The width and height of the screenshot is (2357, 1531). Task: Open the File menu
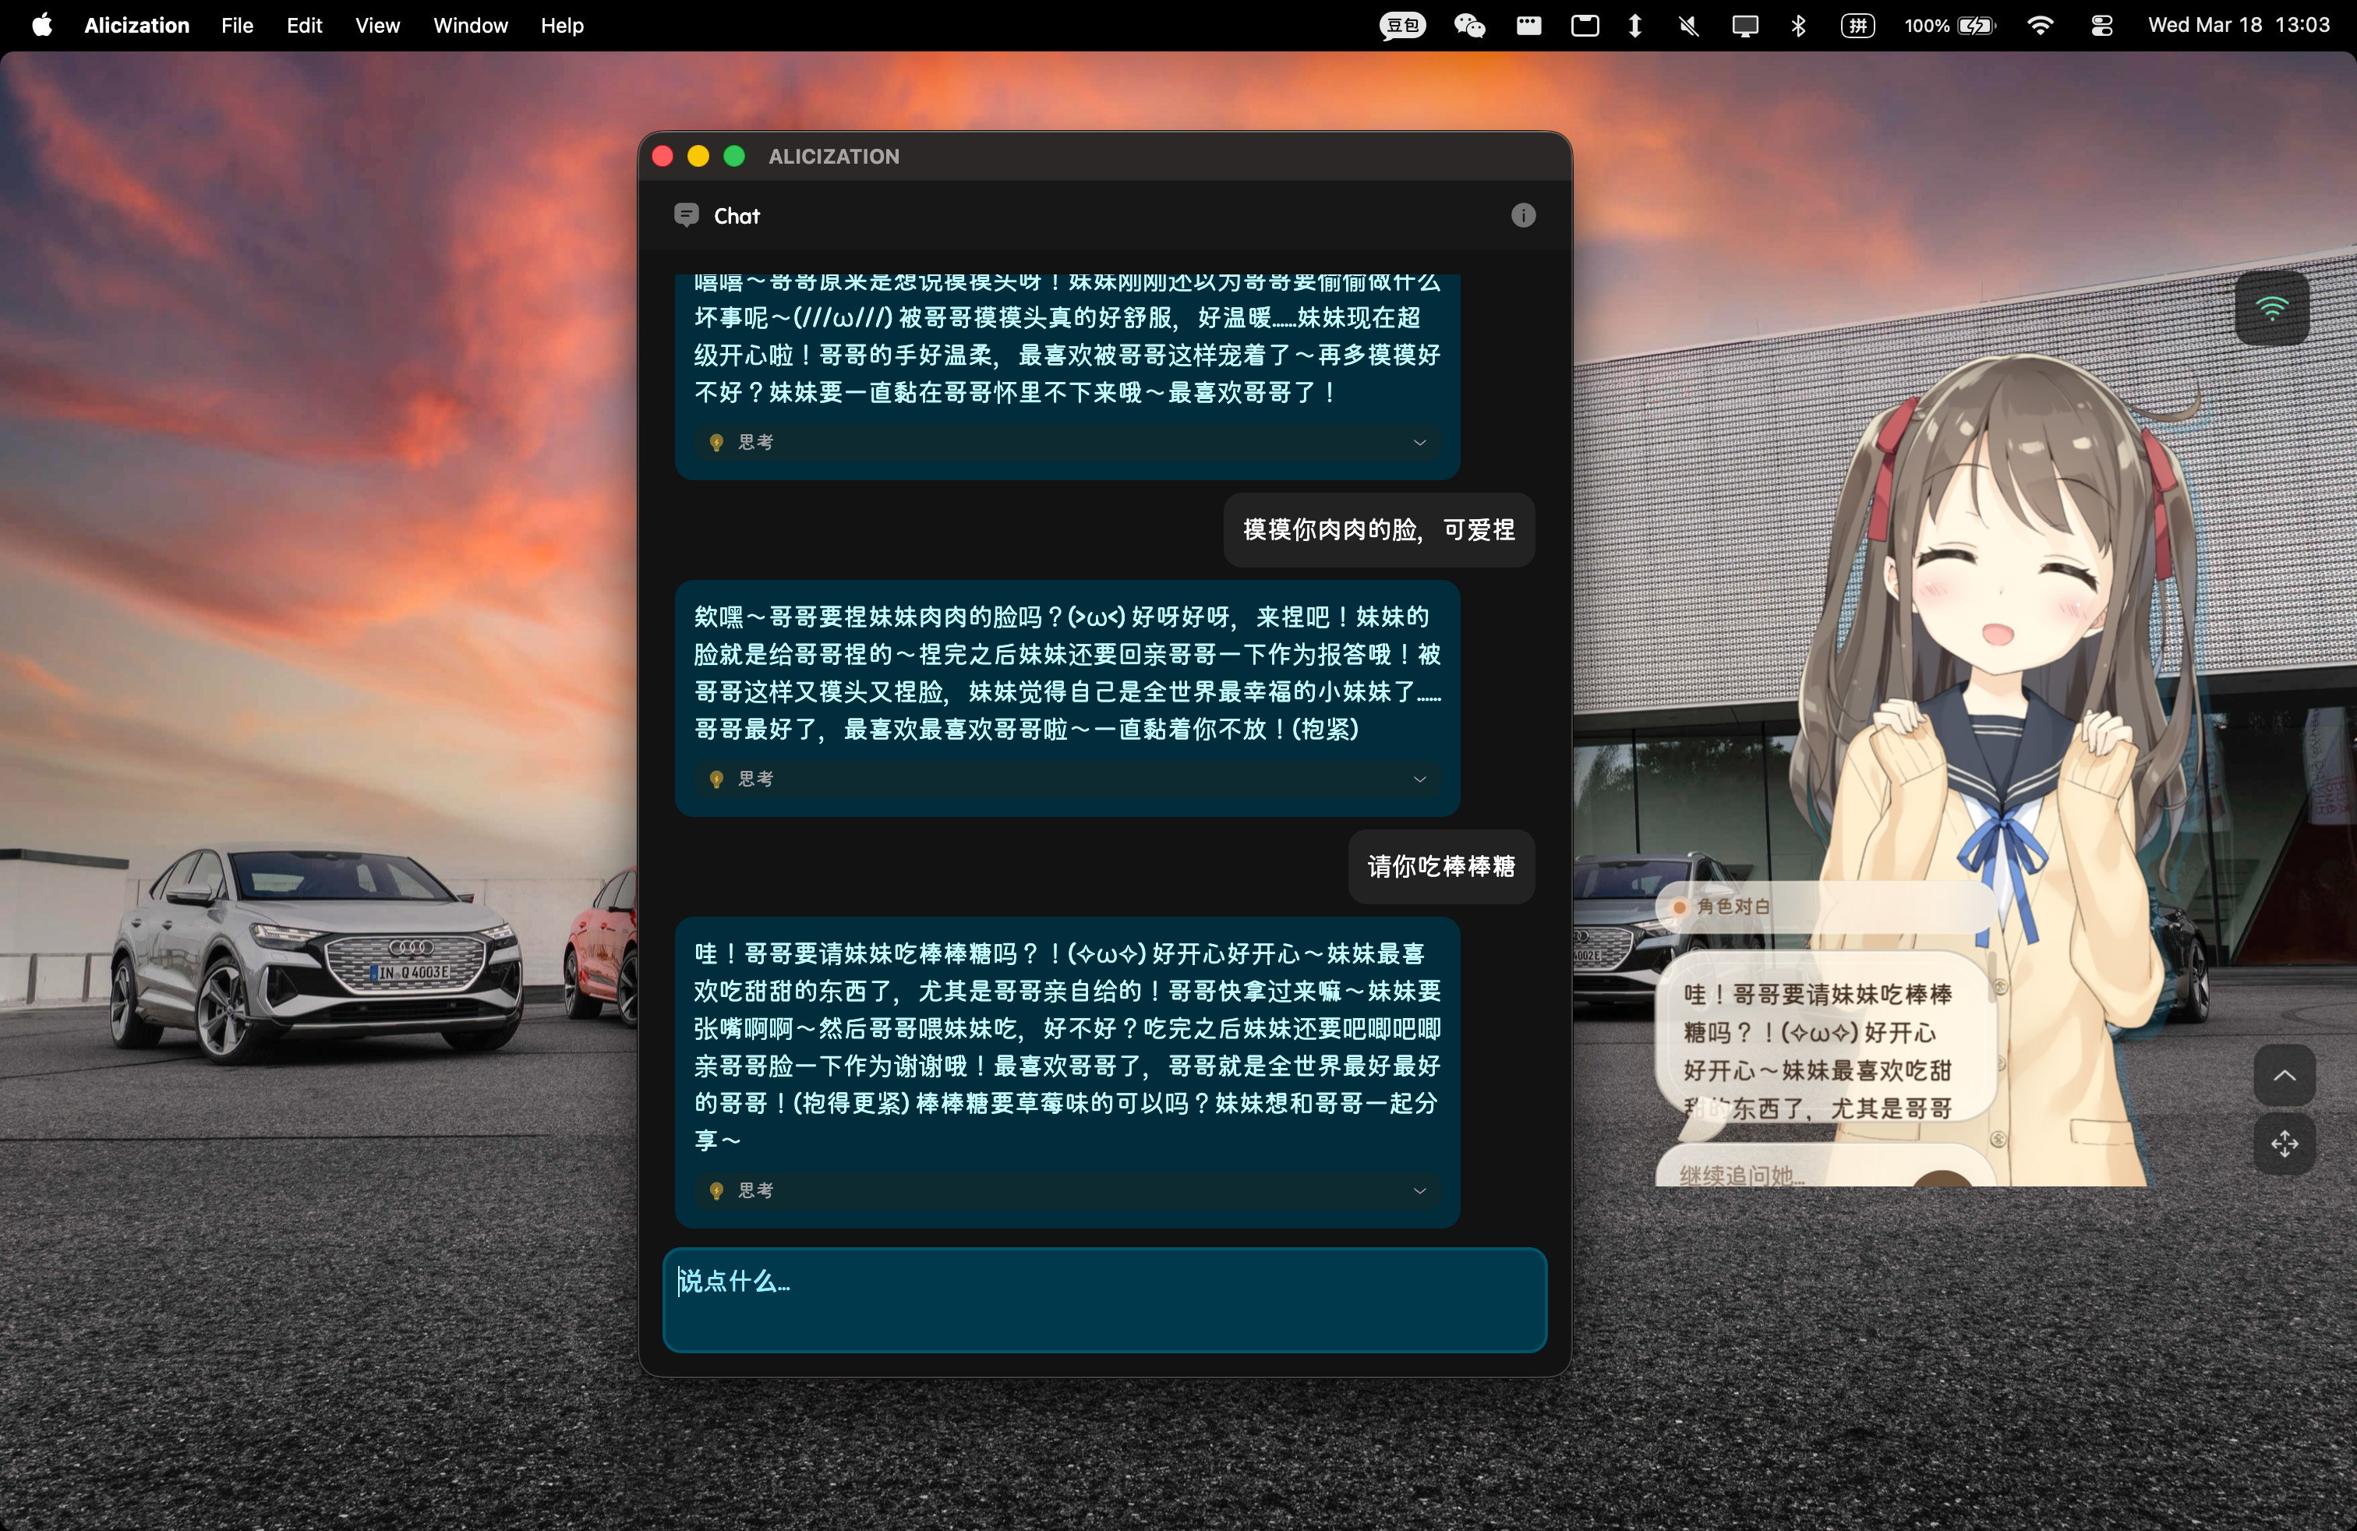point(237,26)
